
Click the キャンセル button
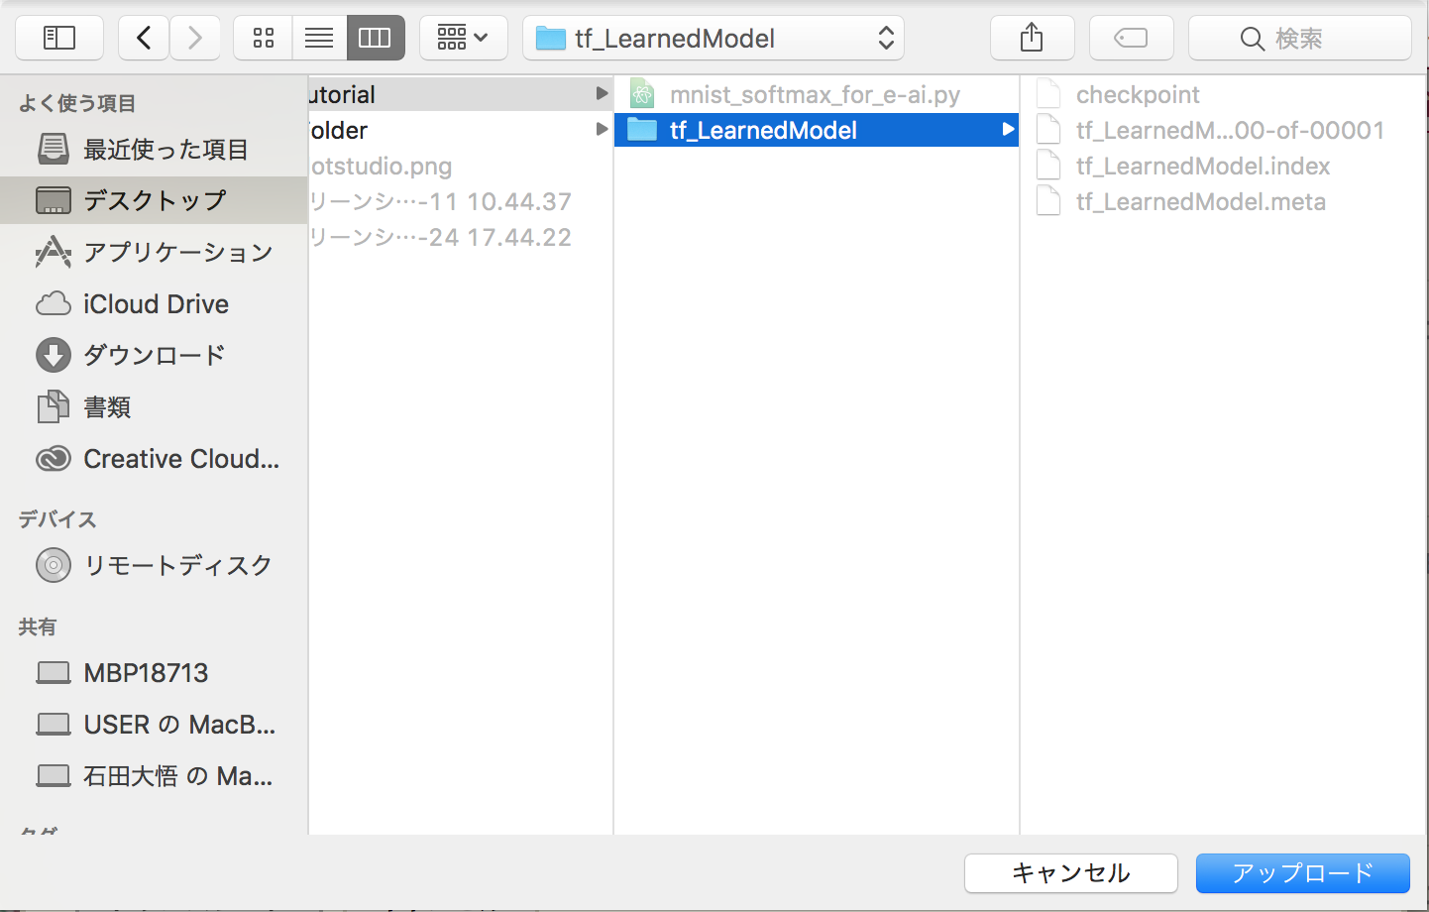pos(1071,873)
